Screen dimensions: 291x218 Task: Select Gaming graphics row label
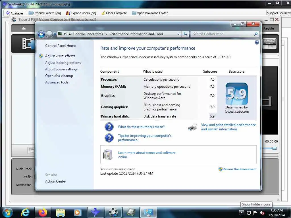[115, 107]
